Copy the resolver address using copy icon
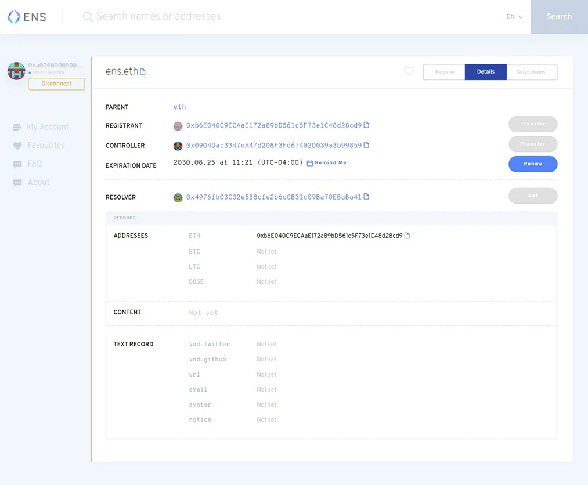The height and width of the screenshot is (485, 588). point(366,197)
